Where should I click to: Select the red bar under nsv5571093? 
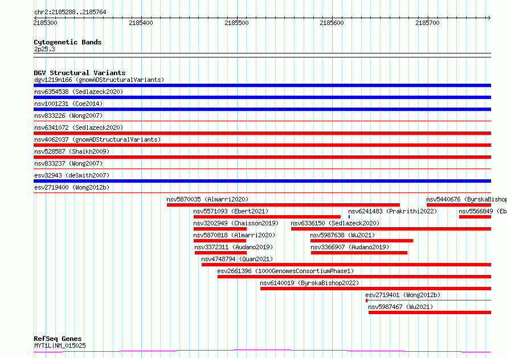(267, 217)
